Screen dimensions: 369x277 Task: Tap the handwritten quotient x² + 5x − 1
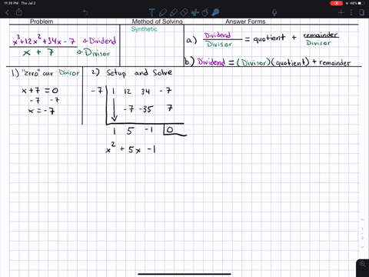131,149
